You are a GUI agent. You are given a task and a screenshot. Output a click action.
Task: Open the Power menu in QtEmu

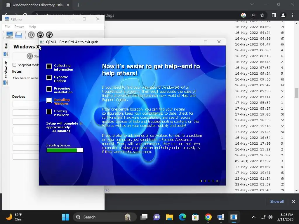19,27
